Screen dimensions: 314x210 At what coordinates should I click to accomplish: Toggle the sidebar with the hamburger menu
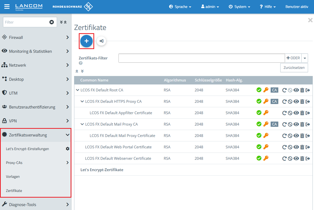(x=7, y=7)
